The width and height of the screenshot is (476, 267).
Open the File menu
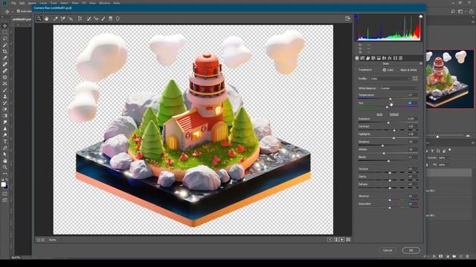(13, 3)
